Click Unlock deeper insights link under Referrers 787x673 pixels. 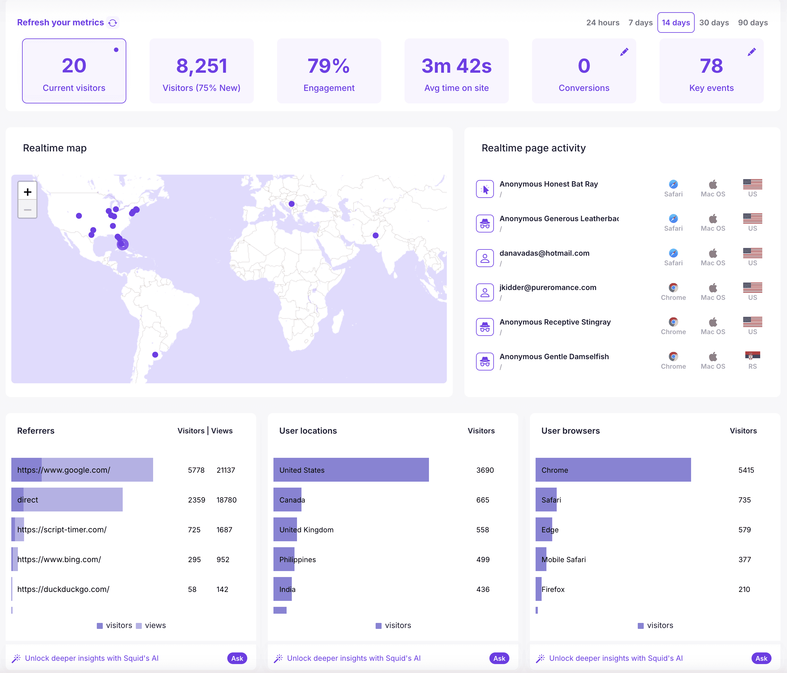point(91,658)
